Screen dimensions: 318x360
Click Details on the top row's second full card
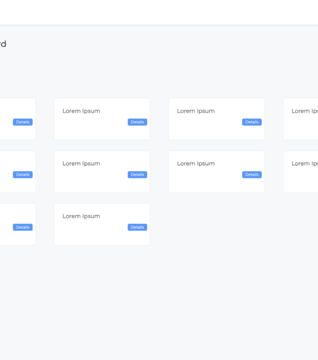click(x=252, y=122)
